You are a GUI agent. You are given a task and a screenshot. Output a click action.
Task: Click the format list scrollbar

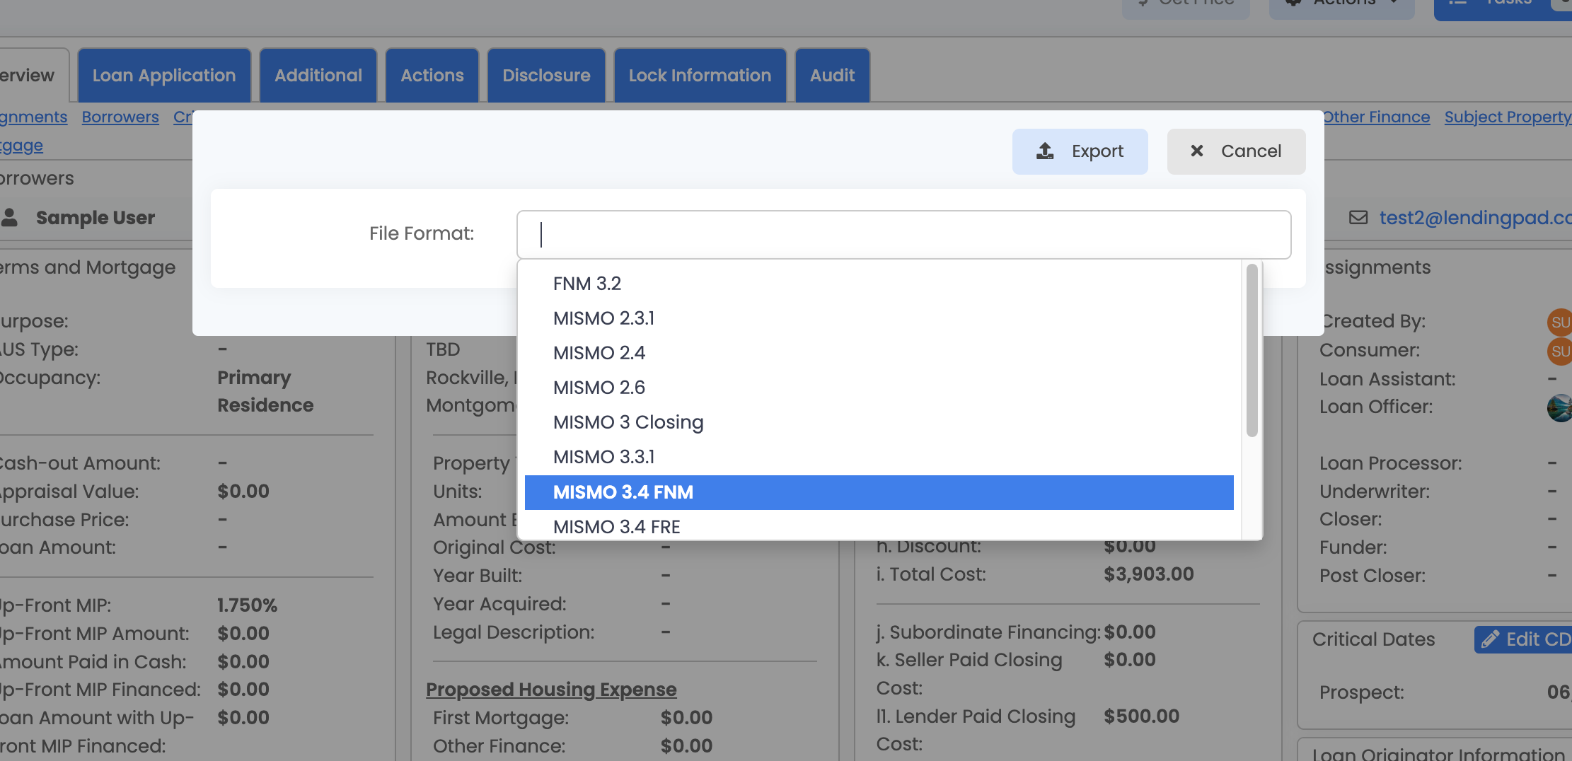tap(1252, 350)
